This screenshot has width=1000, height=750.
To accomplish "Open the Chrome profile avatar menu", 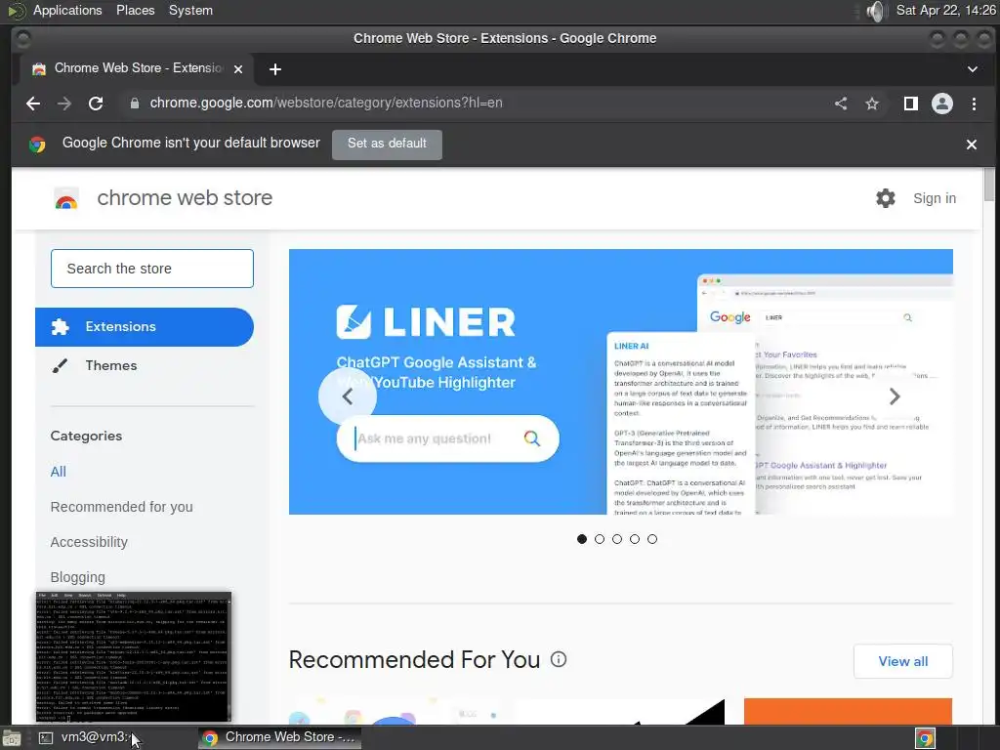I will click(942, 104).
